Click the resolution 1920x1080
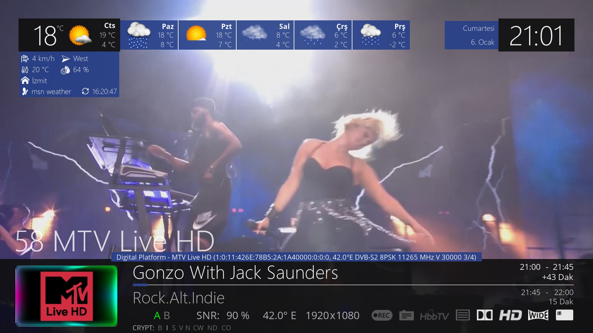The height and width of the screenshot is (333, 593). (333, 316)
